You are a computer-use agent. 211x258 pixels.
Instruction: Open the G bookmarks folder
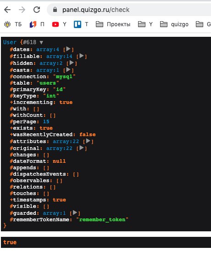(203, 24)
